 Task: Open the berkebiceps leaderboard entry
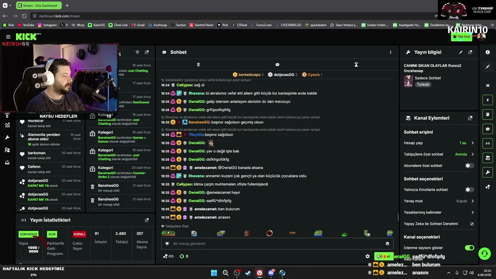pyautogui.click(x=248, y=75)
